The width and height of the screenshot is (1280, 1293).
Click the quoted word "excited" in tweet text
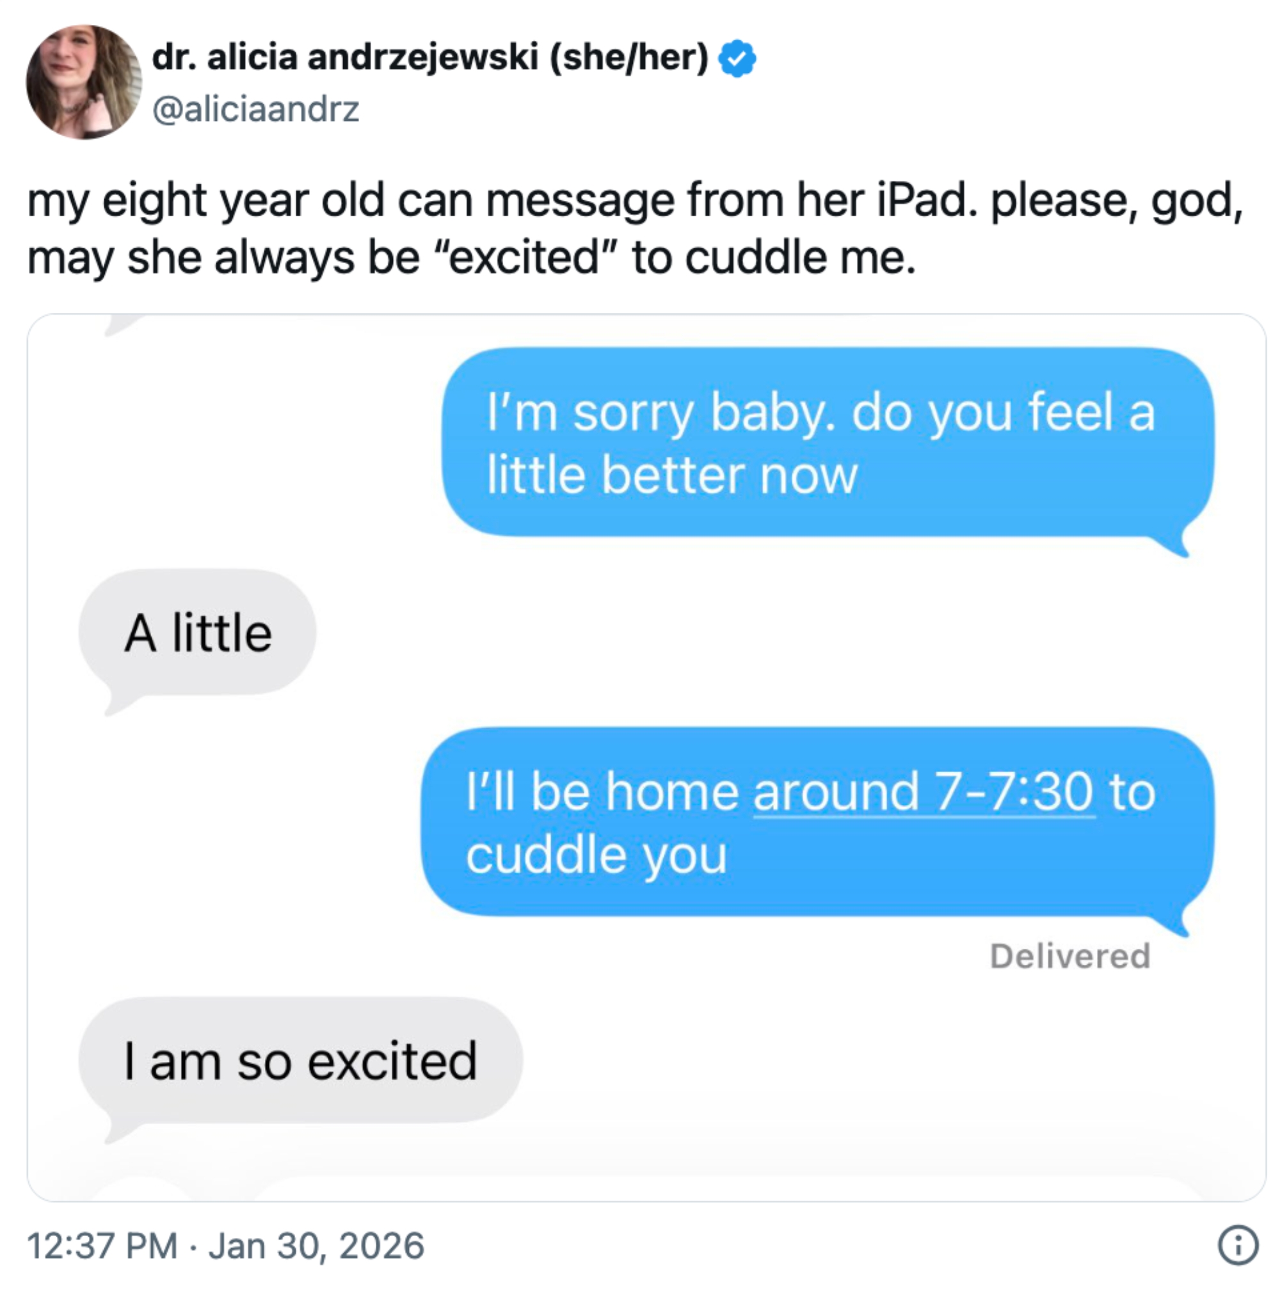tap(524, 258)
